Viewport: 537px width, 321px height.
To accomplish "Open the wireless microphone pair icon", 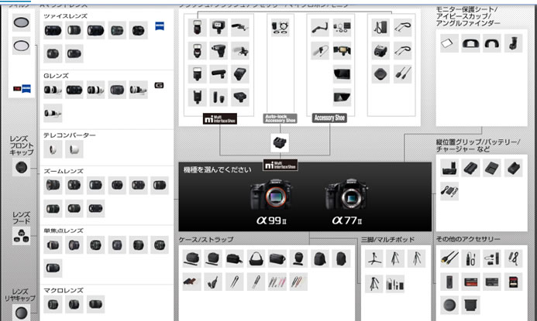I will (219, 97).
